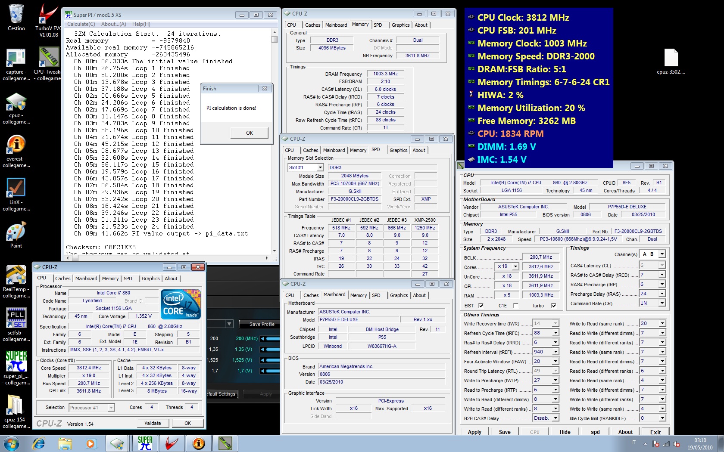Open TurboV EVO desktop shortcut
Image resolution: width=724 pixels, height=452 pixels.
click(48, 20)
